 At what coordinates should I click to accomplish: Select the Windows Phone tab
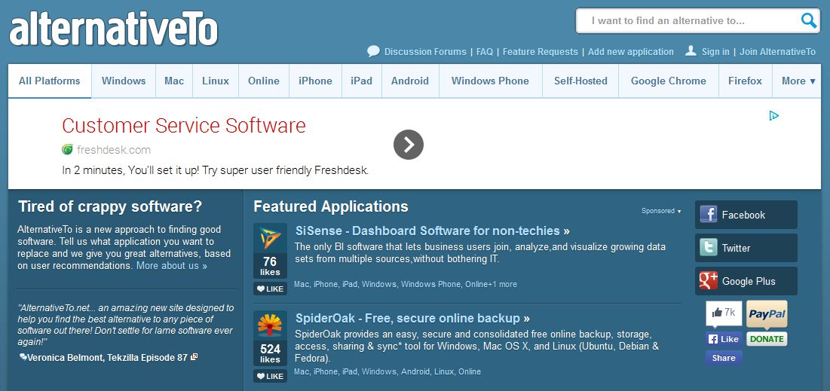tap(490, 81)
